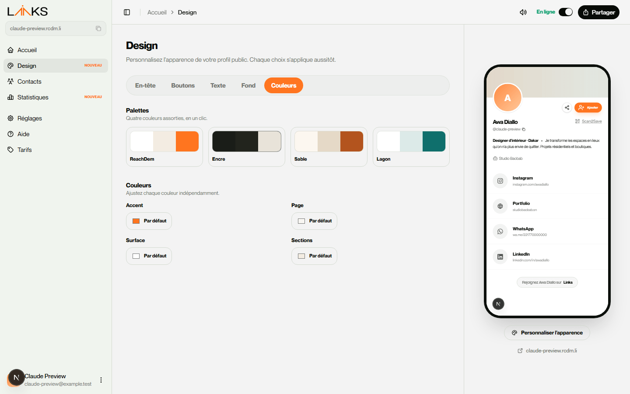Viewport: 630px width, 394px height.
Task: Click the LinkedIn icon in preview
Action: [500, 257]
